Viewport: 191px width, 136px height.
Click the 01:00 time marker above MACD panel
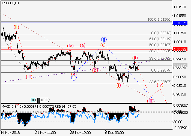coord(44,100)
